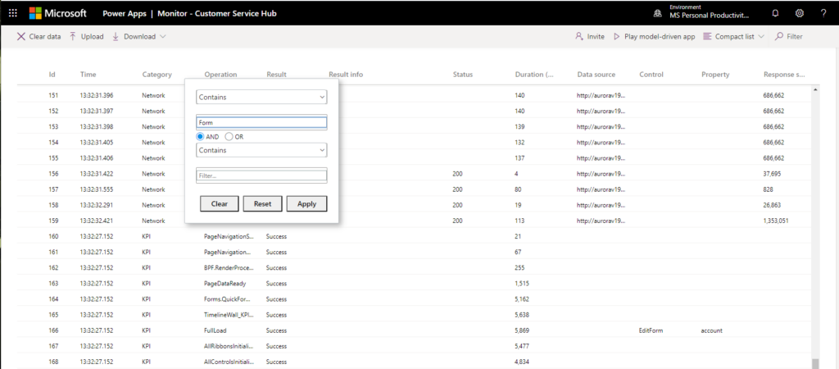The width and height of the screenshot is (839, 369).
Task: Click the Category column header
Action: [157, 75]
